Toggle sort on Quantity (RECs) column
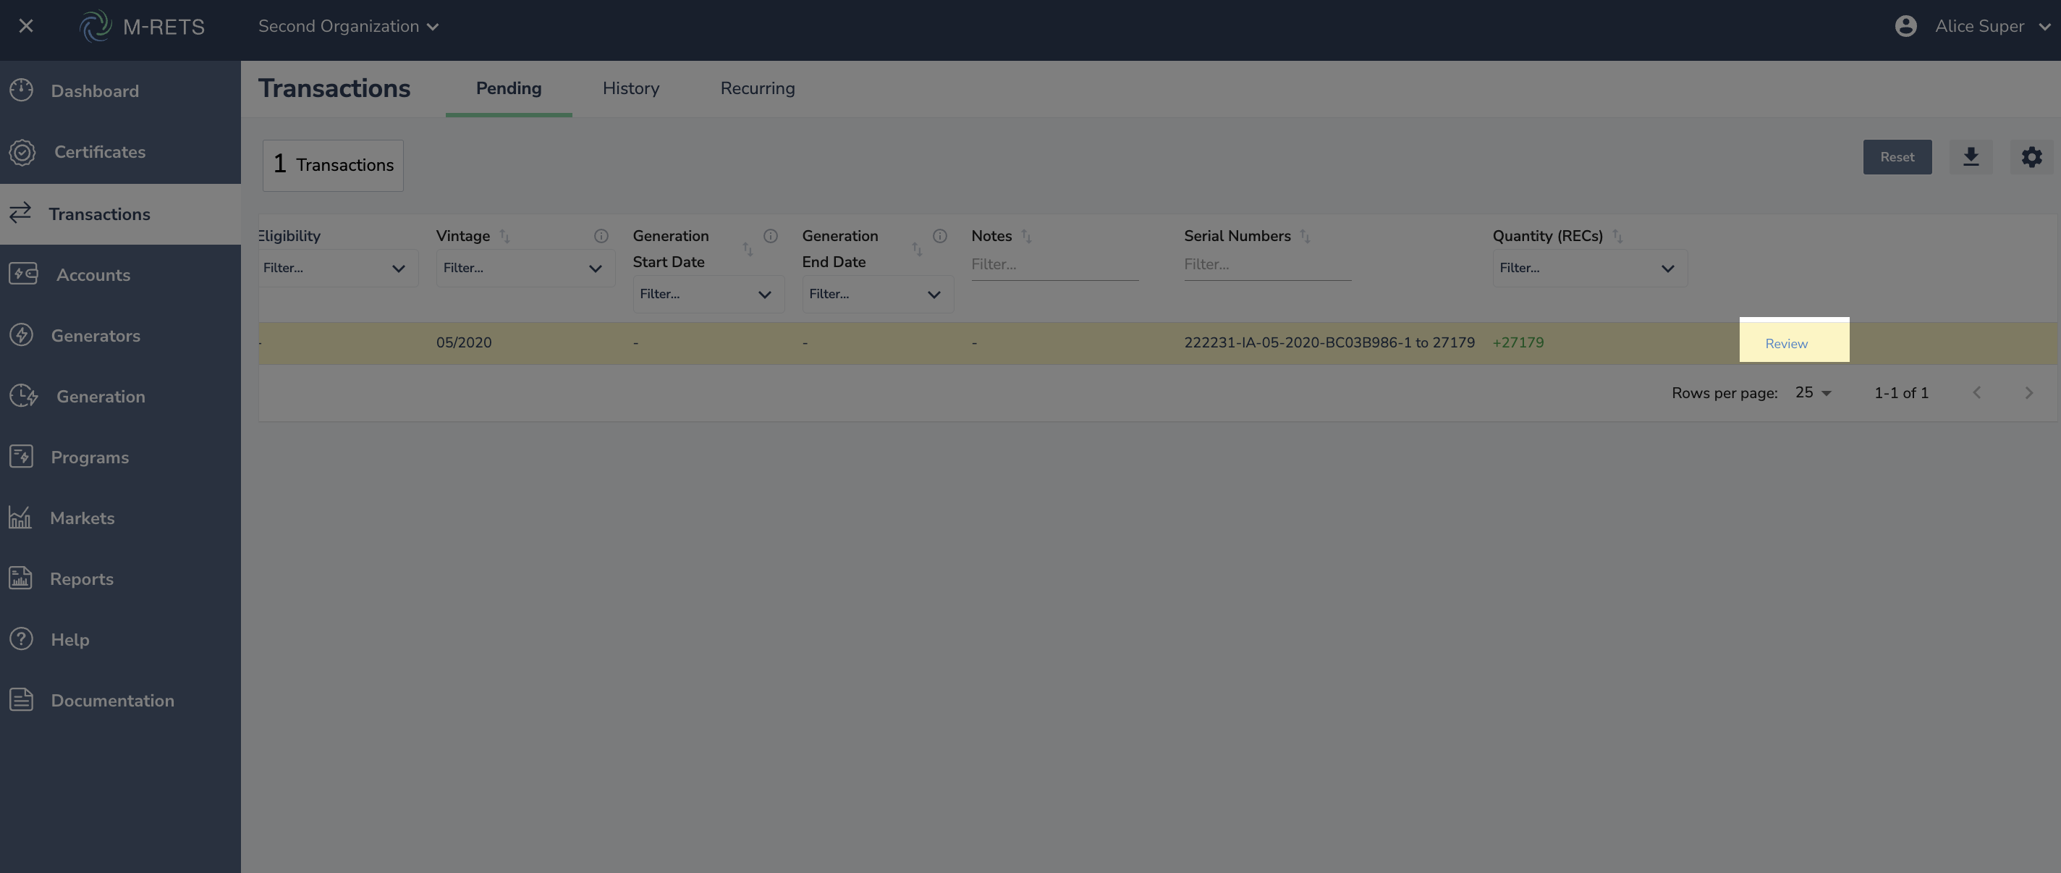Screen dimensions: 2061x873 coord(1617,236)
